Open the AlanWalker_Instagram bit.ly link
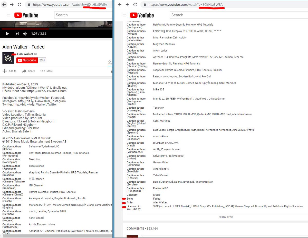Image resolution: width=308 pixels, height=238 pixels. point(42,101)
